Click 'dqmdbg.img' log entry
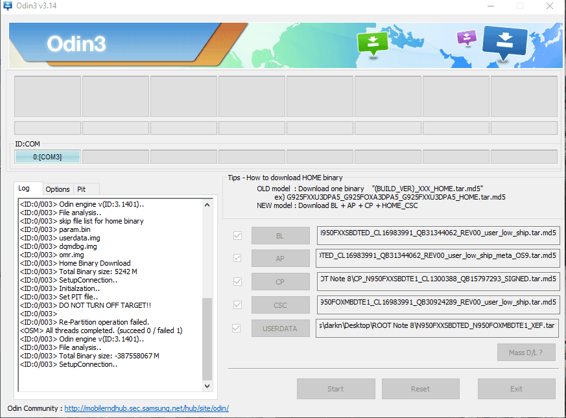This screenshot has width=566, height=418. click(58, 246)
